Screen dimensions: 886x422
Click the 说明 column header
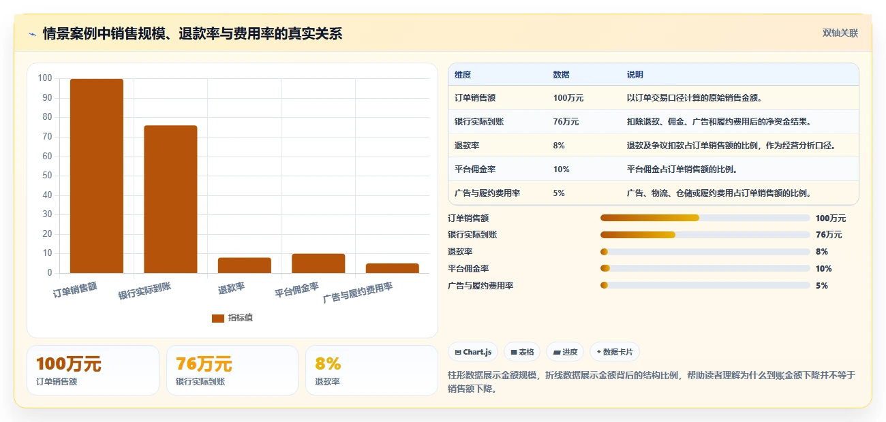tap(635, 75)
